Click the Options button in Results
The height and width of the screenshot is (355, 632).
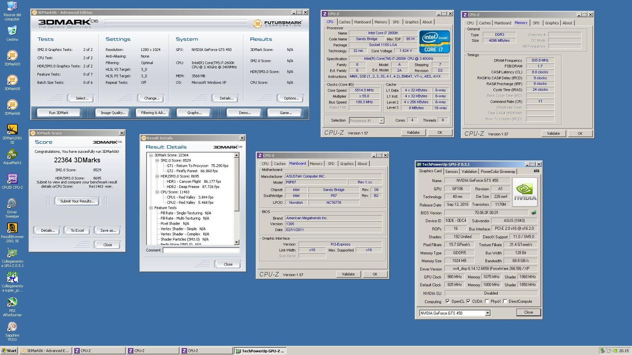click(291, 98)
